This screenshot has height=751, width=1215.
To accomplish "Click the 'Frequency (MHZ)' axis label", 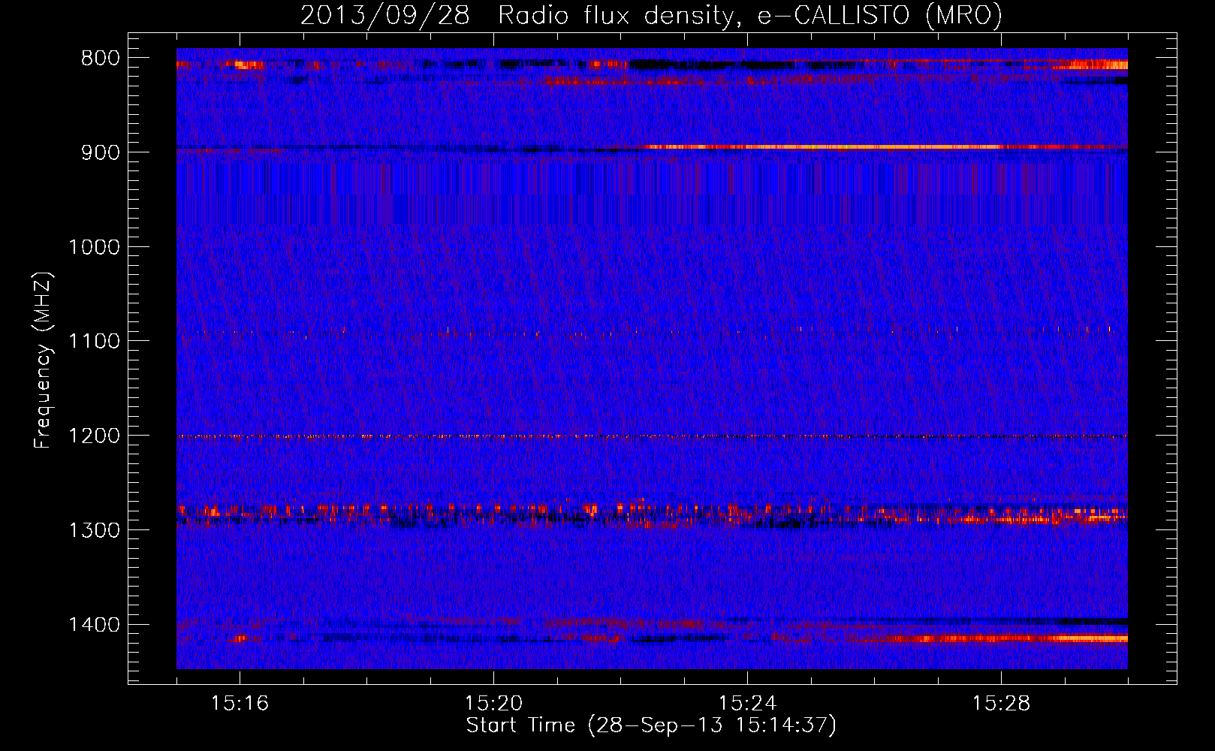I will [x=43, y=360].
